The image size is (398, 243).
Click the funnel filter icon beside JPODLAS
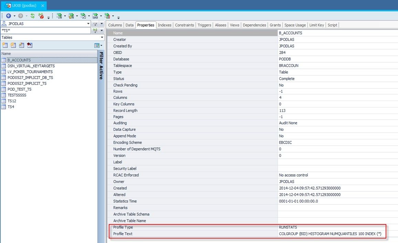pos(95,24)
